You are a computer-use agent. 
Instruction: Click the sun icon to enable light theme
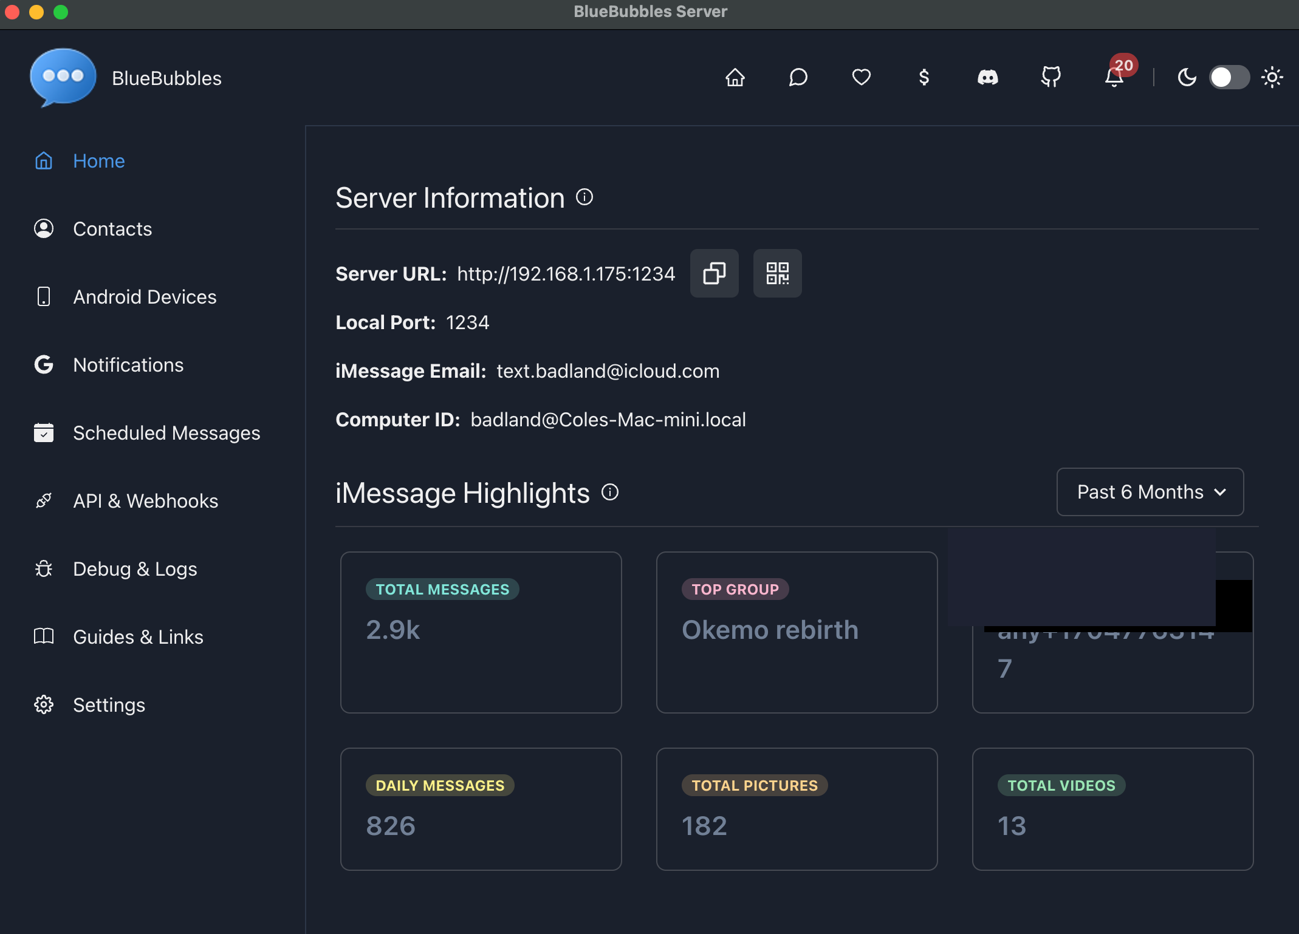coord(1272,77)
